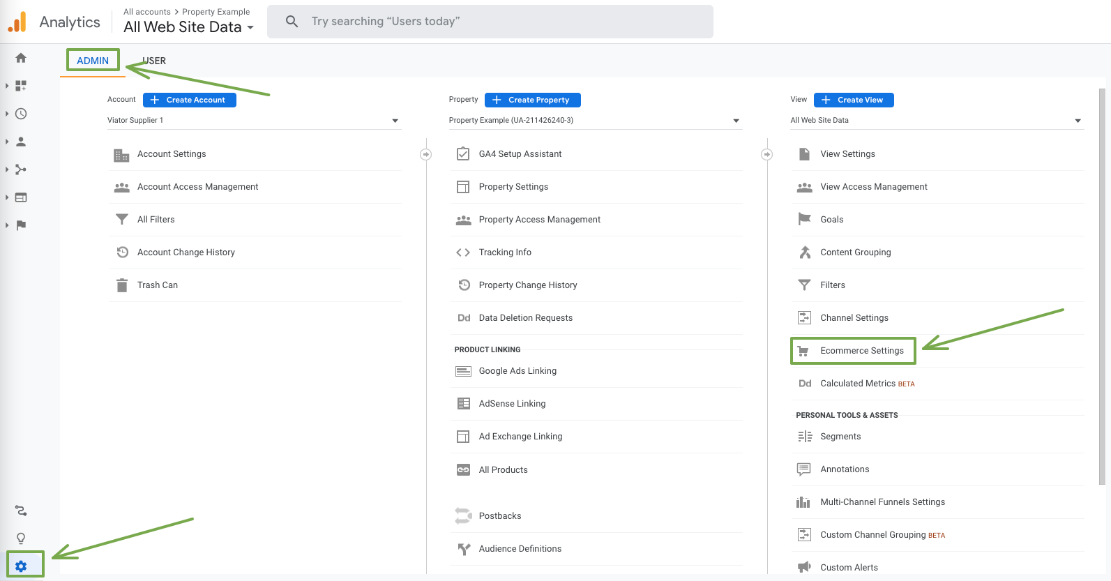The width and height of the screenshot is (1111, 581).
Task: Expand the Customization section in sidebar
Action: (x=7, y=86)
